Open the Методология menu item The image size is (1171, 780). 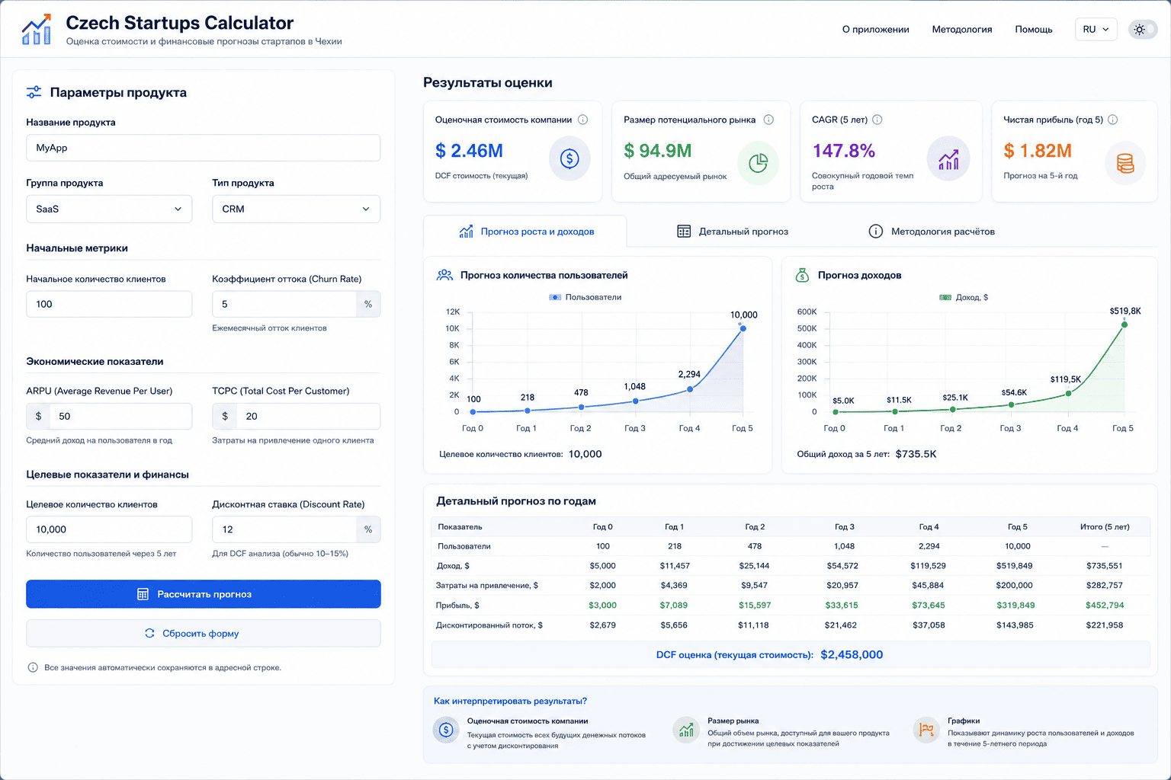962,30
